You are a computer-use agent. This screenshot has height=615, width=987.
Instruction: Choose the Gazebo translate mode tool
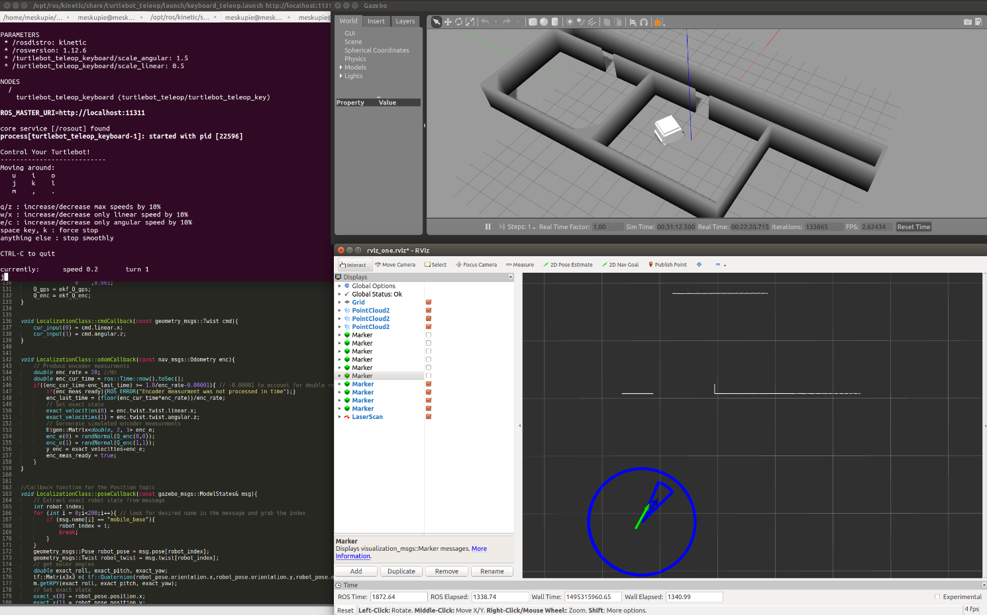[448, 22]
